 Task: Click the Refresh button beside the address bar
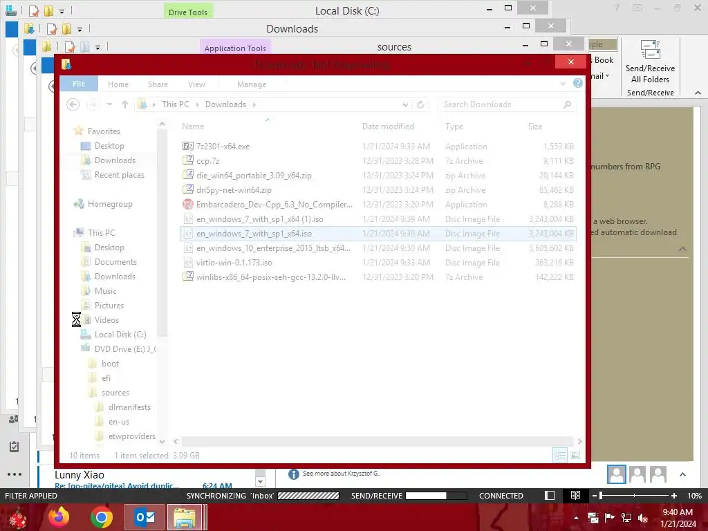point(420,104)
